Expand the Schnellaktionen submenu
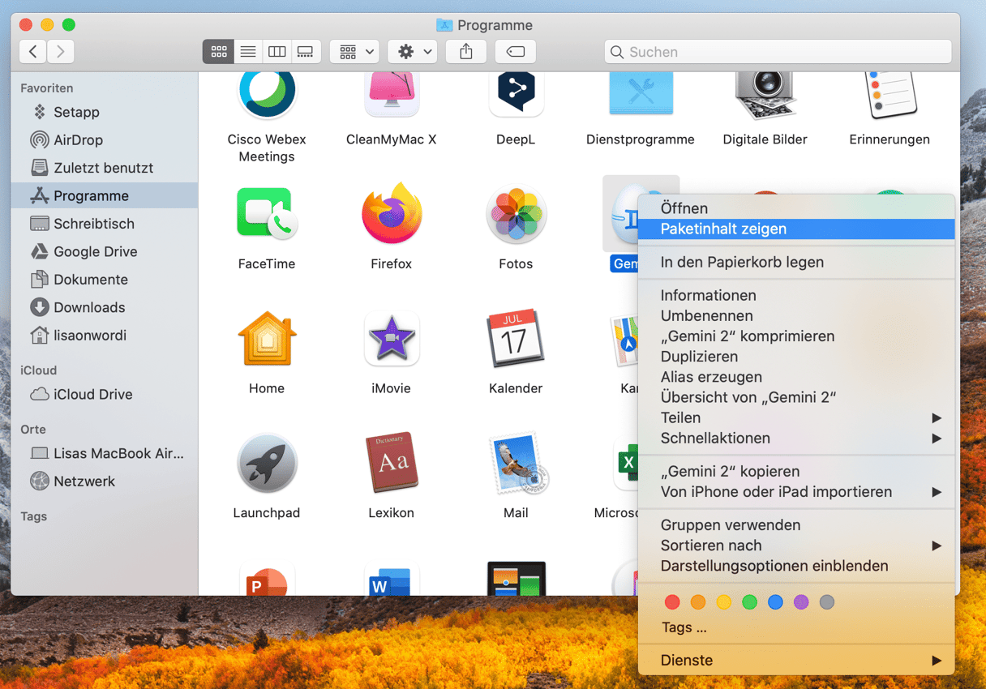 click(x=796, y=439)
